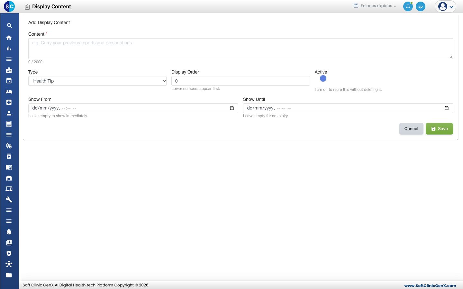Screen dimensions: 463x289
Task: Open the wrench tools sidebar icon
Action: pyautogui.click(x=9, y=199)
